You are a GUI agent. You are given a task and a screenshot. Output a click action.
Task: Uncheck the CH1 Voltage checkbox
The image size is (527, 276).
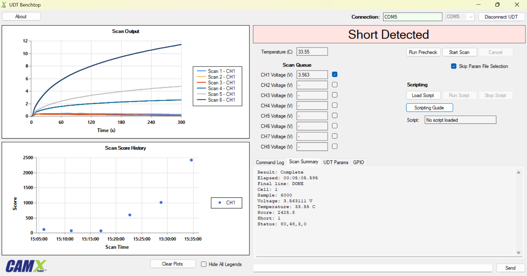[335, 74]
